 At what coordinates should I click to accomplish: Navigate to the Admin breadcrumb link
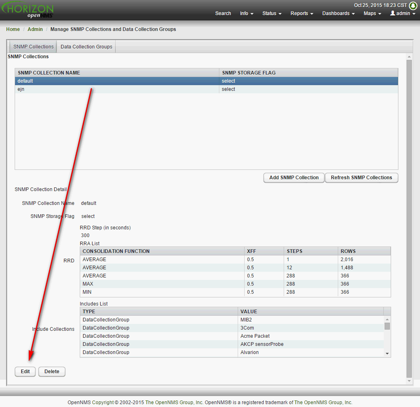(x=35, y=29)
